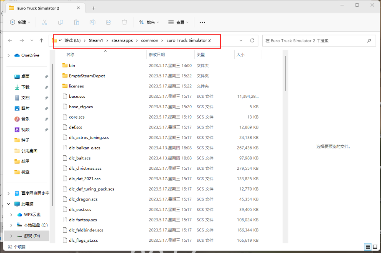Open the 排序 sort dropdown
Image resolution: width=381 pixels, height=253 pixels.
point(149,22)
